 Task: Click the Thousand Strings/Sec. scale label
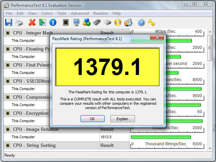point(166,144)
